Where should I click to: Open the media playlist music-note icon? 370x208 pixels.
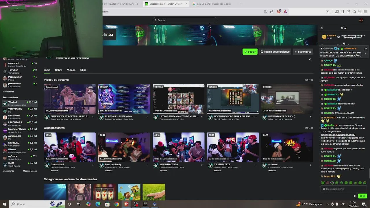[337, 12]
